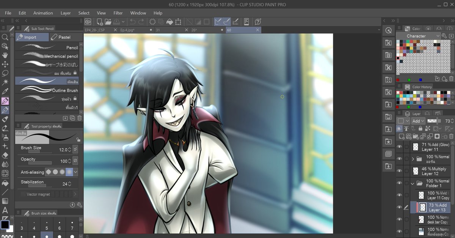Collapse the Folder 1 layer group
This screenshot has width=455, height=238.
tap(413, 183)
